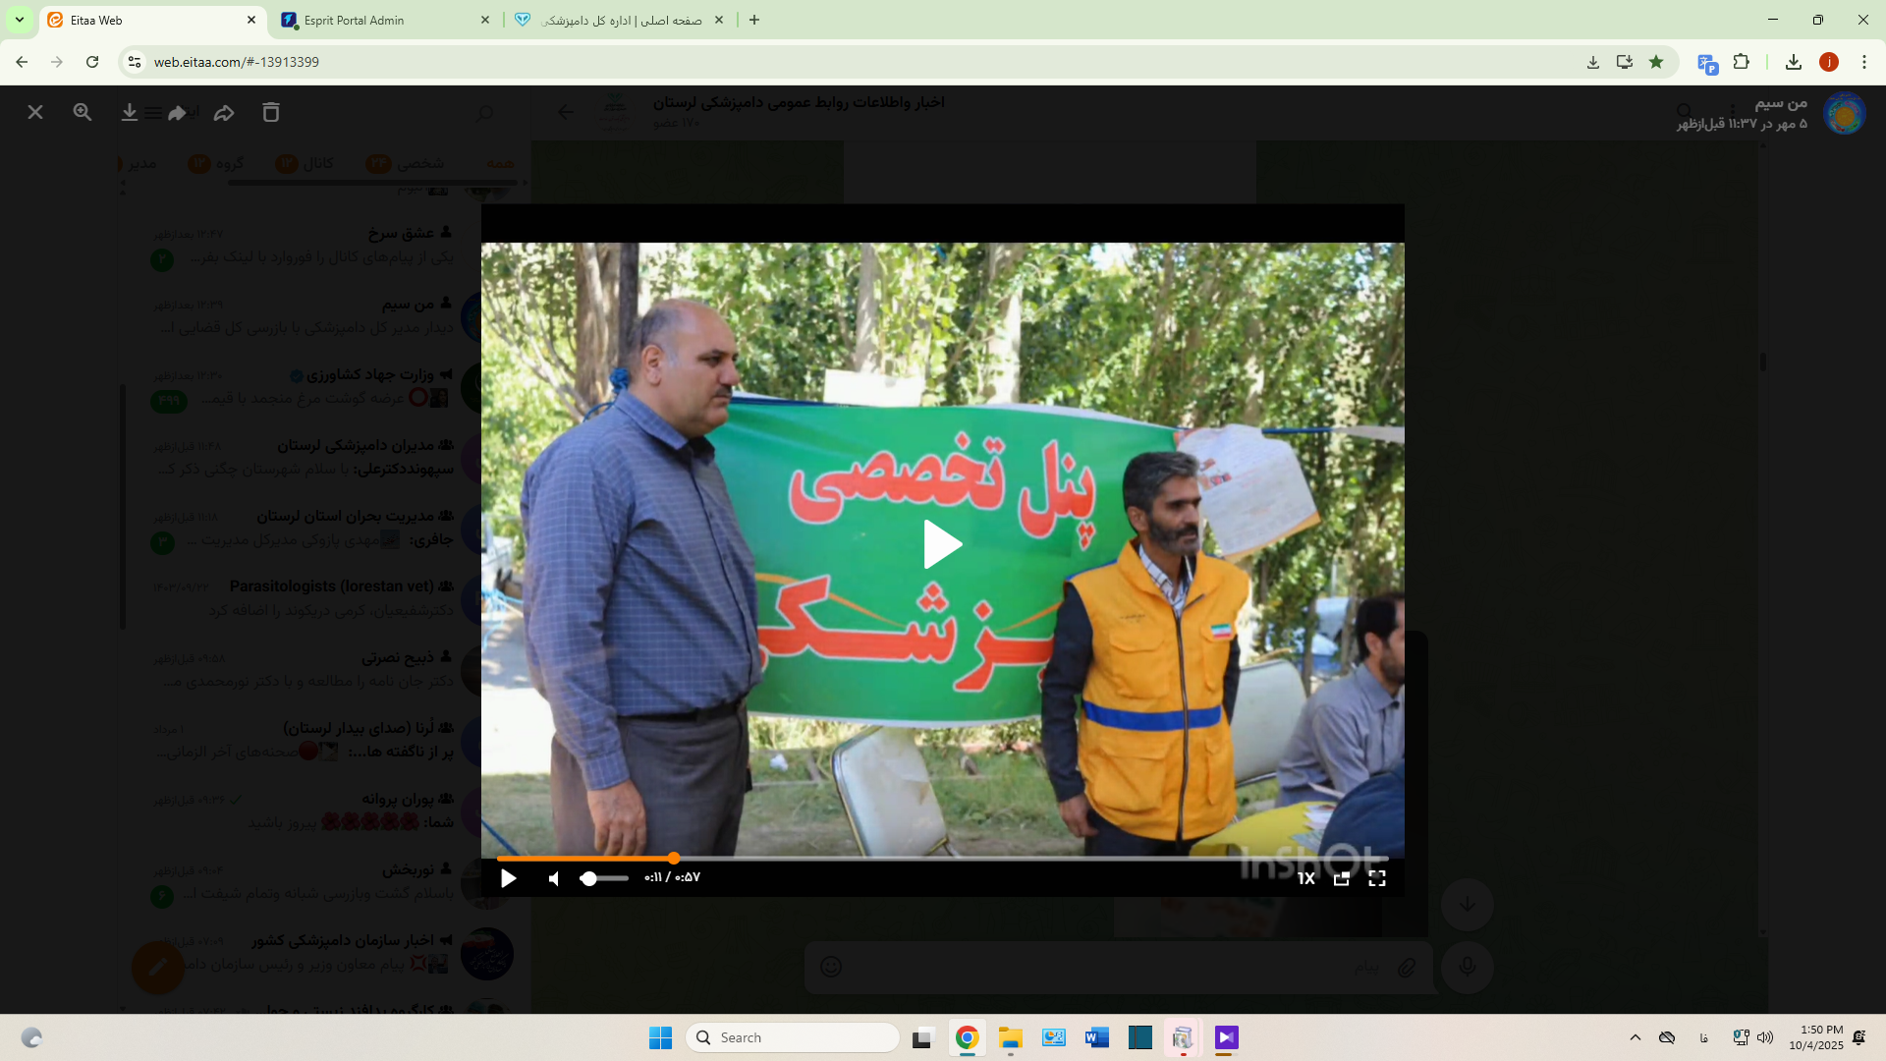Show hidden system tray icons

[1636, 1037]
